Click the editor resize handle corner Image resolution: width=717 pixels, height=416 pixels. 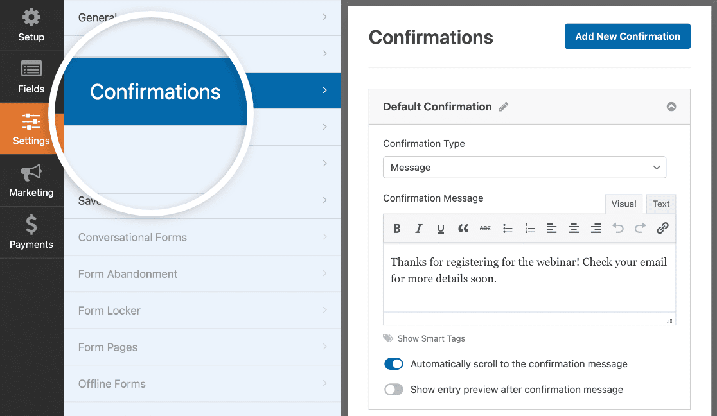(x=670, y=320)
